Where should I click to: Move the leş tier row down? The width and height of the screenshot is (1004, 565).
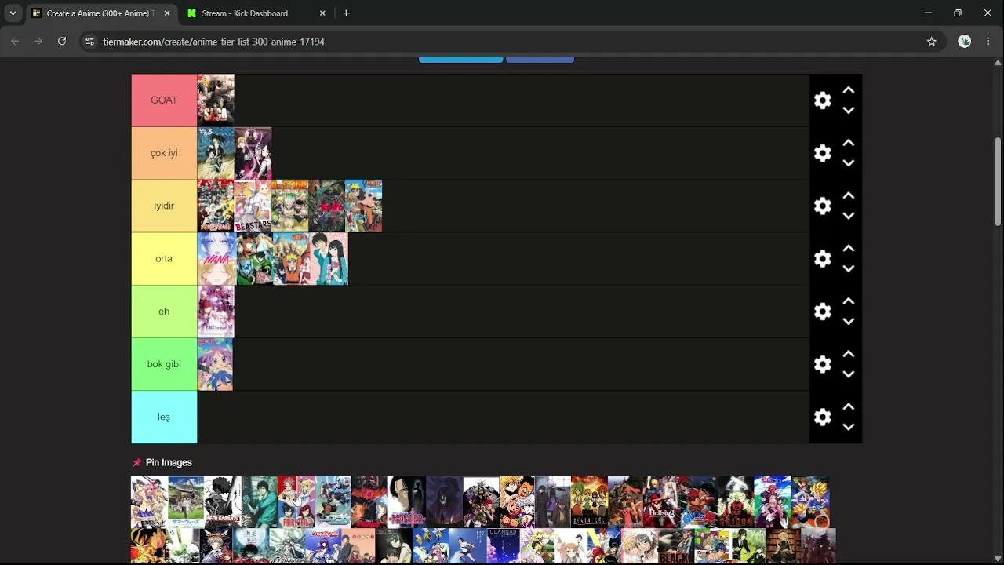(848, 427)
